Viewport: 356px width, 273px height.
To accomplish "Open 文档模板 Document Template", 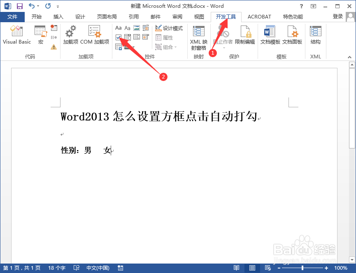I will coord(270,35).
